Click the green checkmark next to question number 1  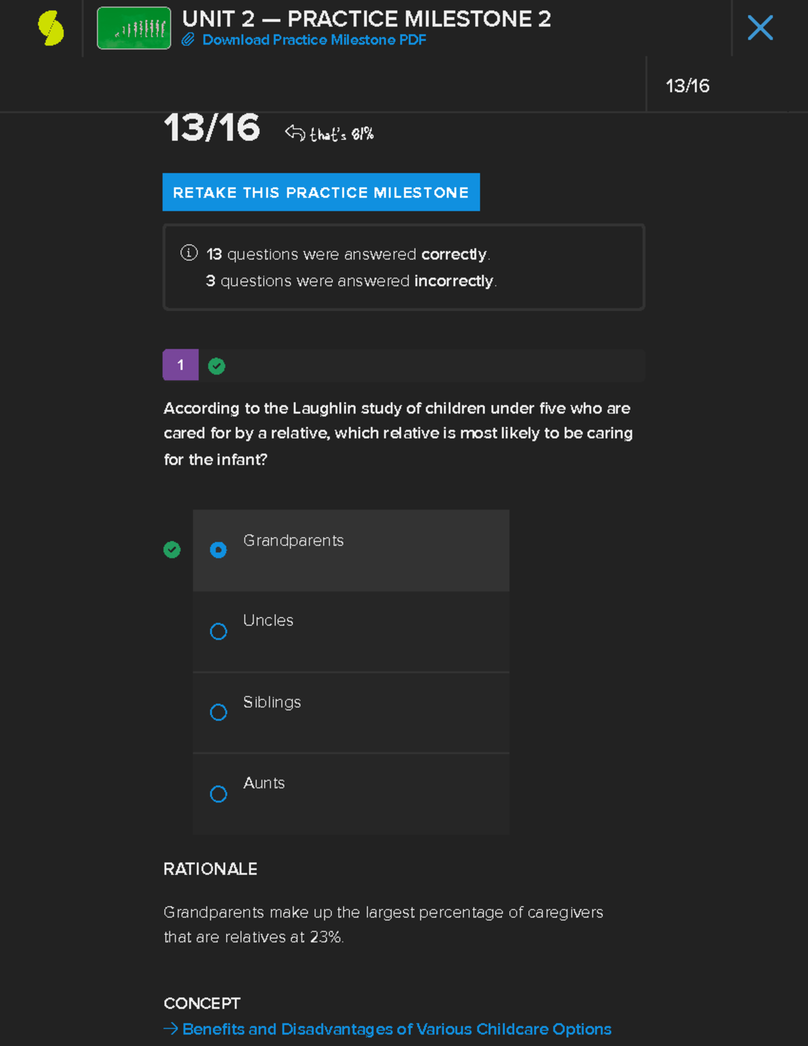pyautogui.click(x=217, y=366)
